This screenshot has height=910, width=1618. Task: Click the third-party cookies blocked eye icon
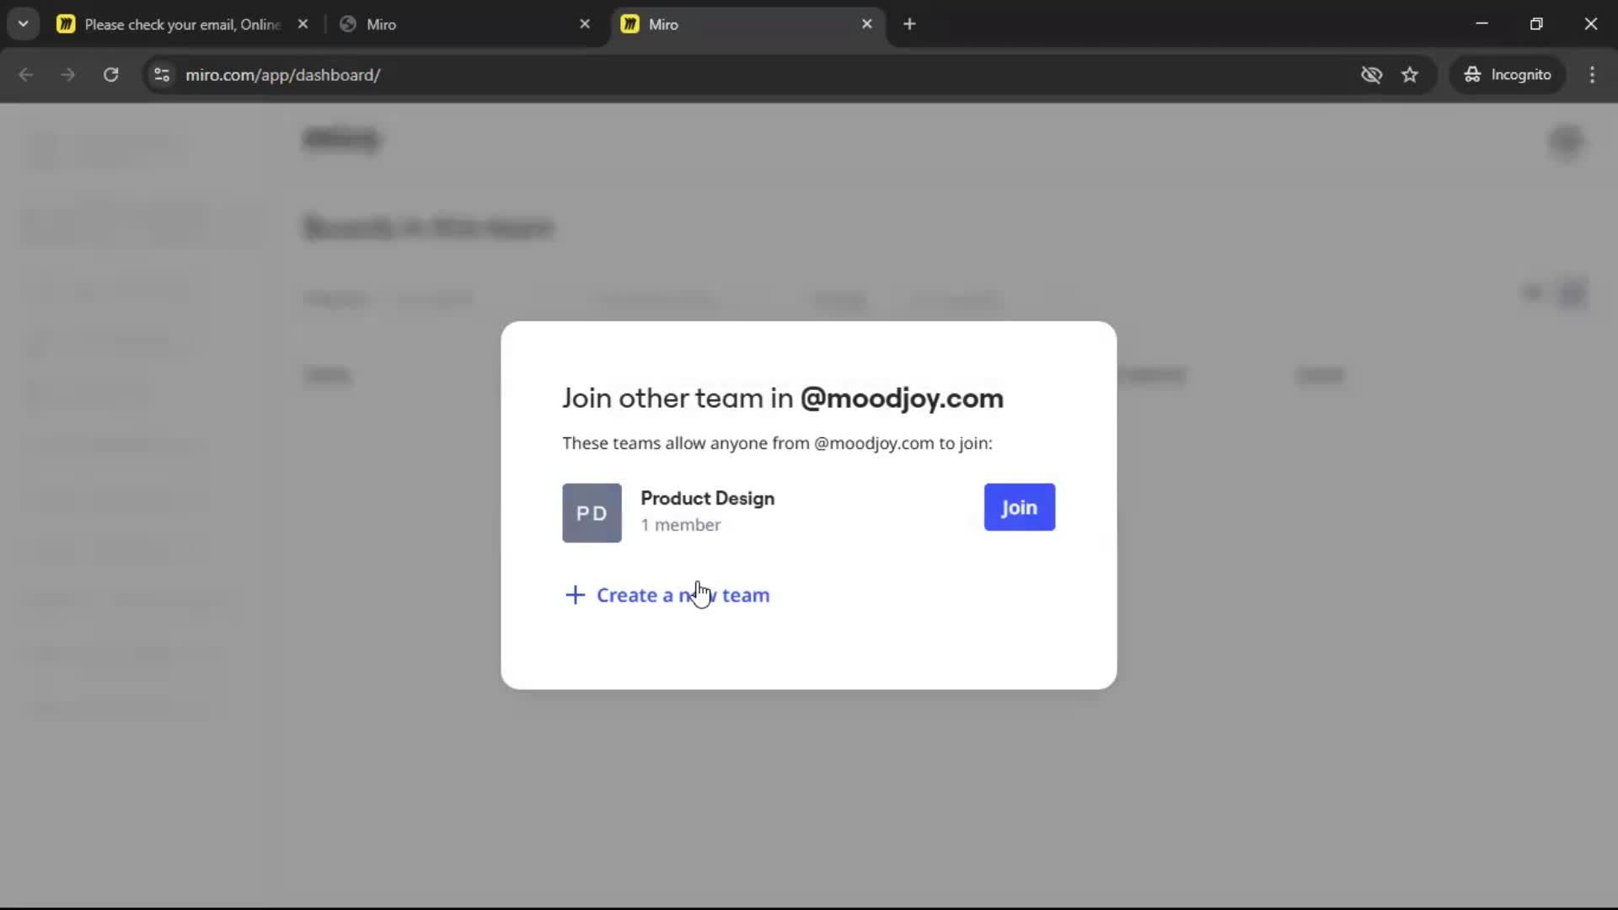1371,75
